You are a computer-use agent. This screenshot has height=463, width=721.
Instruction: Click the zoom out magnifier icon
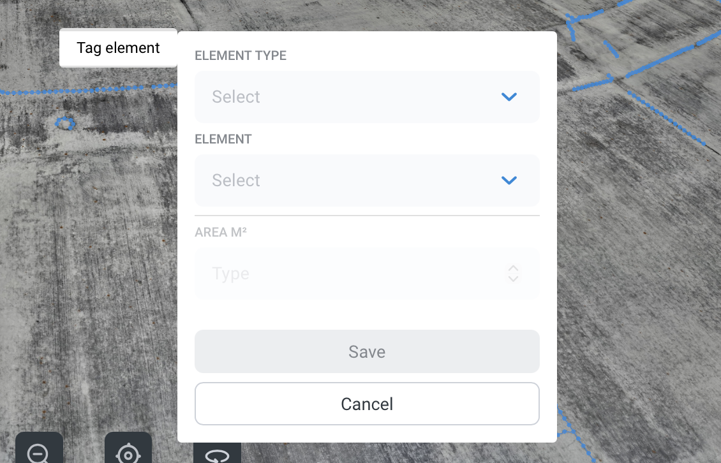(39, 453)
